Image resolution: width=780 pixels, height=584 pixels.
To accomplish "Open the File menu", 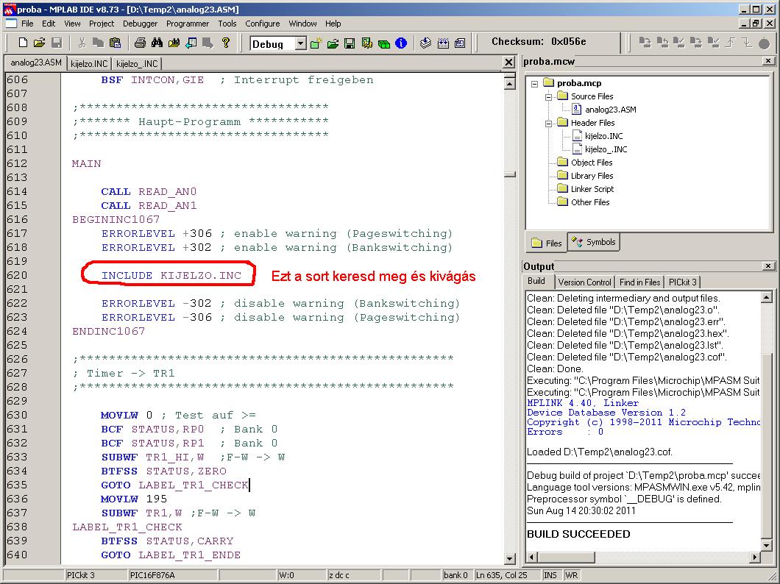I will click(x=27, y=24).
